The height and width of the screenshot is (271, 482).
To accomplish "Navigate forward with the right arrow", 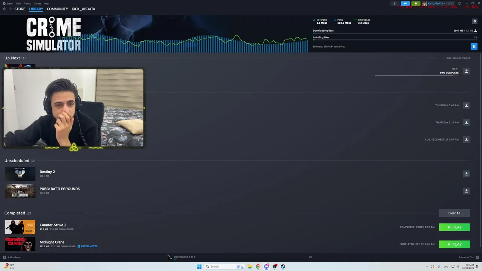I will click(10, 9).
